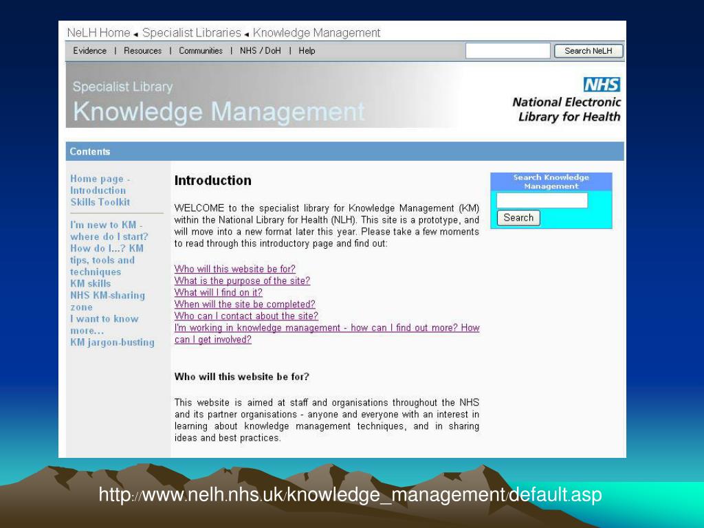Viewport: 704px width, 528px height.
Task: Open Specialist Libraries breadcrumb link
Action: (x=192, y=33)
